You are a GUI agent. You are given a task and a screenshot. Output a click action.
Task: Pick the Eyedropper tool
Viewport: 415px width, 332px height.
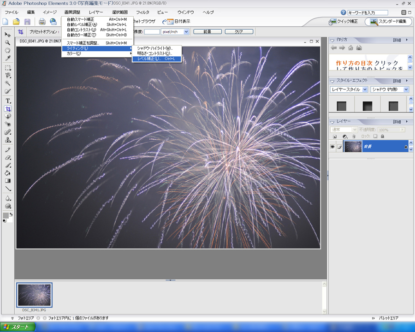(8, 59)
